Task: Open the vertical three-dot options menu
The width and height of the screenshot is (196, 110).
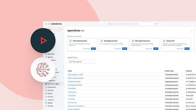Action: click(192, 31)
